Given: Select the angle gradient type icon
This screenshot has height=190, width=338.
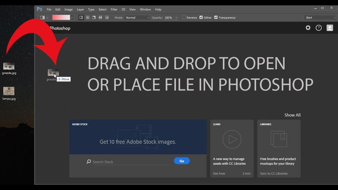Looking at the screenshot, I should (94, 18).
